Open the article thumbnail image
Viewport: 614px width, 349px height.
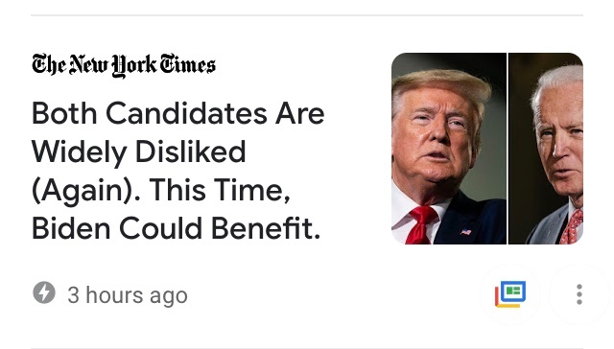click(487, 149)
